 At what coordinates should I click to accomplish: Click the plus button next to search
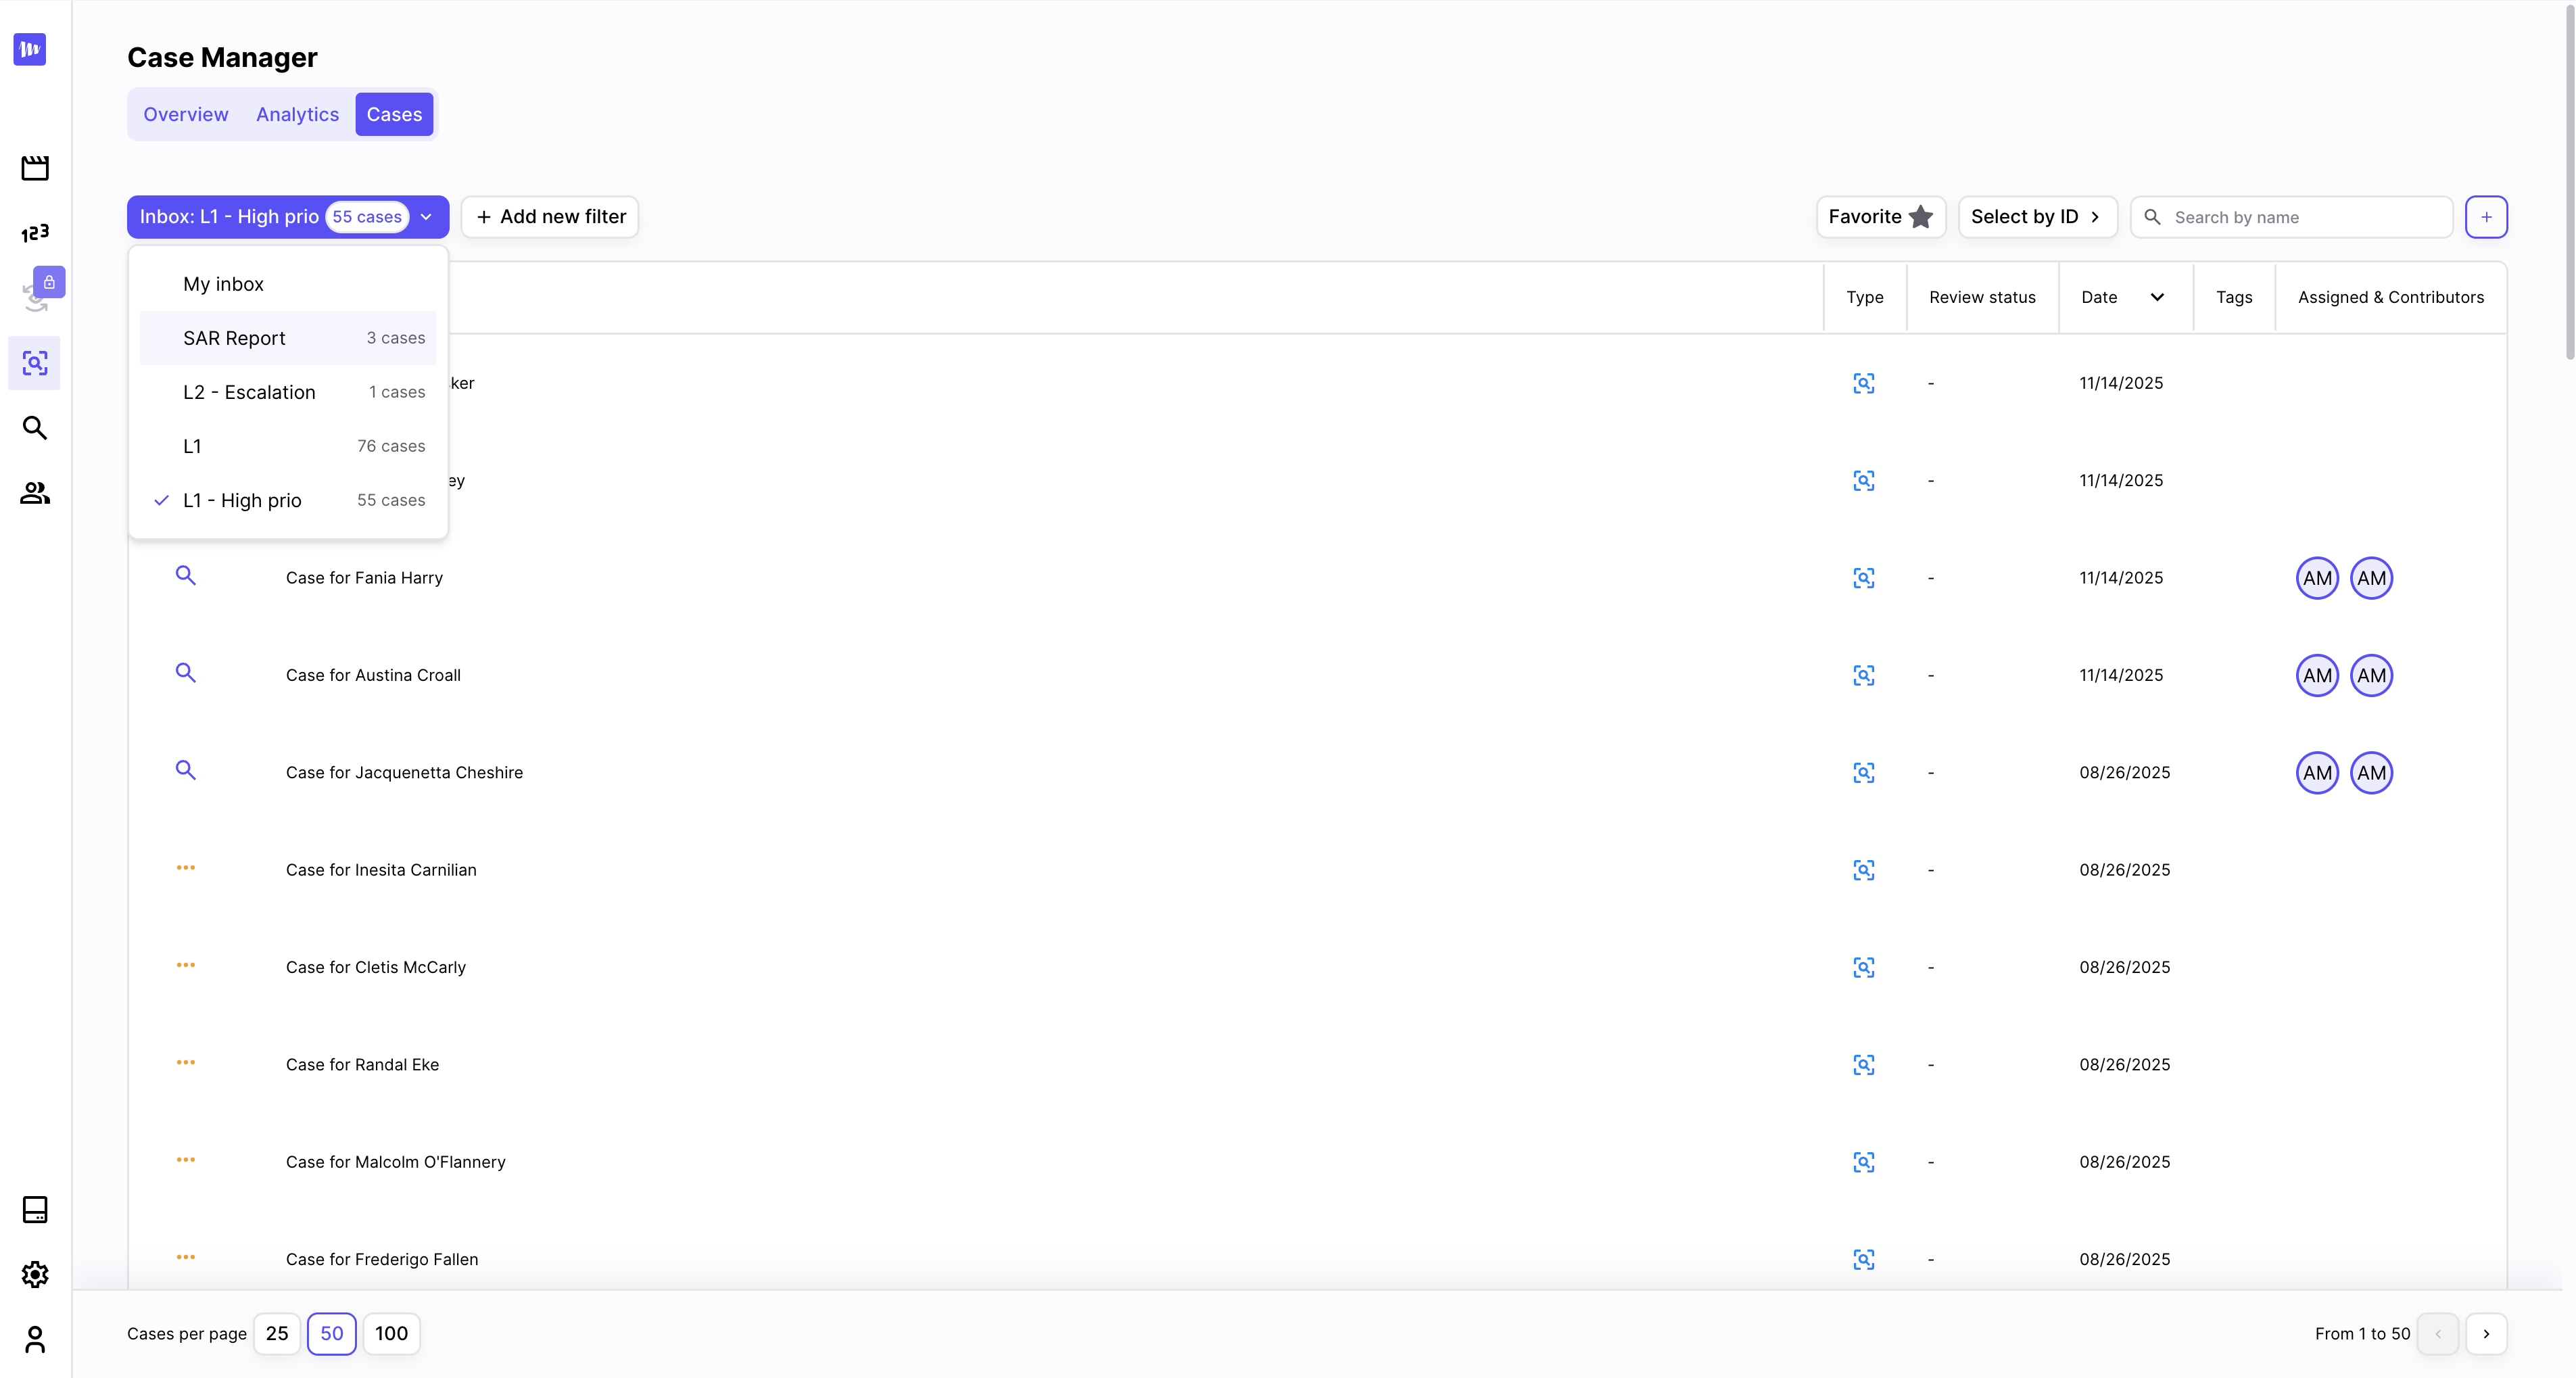(2486, 217)
